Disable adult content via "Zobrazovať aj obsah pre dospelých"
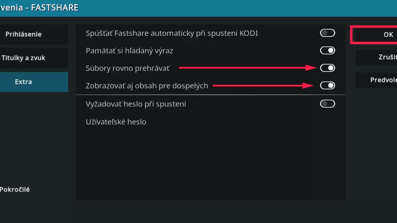Image resolution: width=397 pixels, height=223 pixels. (327, 85)
